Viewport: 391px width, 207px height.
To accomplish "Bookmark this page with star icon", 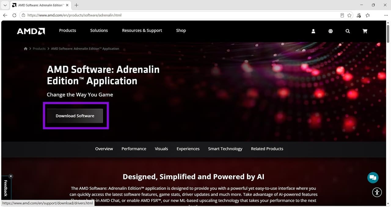I will (349, 15).
